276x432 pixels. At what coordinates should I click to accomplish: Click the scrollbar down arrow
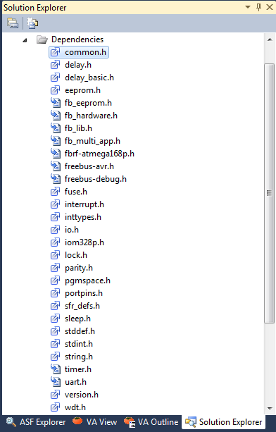tap(270, 408)
